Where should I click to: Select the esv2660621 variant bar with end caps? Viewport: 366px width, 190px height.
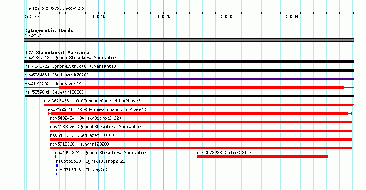coord(200,114)
